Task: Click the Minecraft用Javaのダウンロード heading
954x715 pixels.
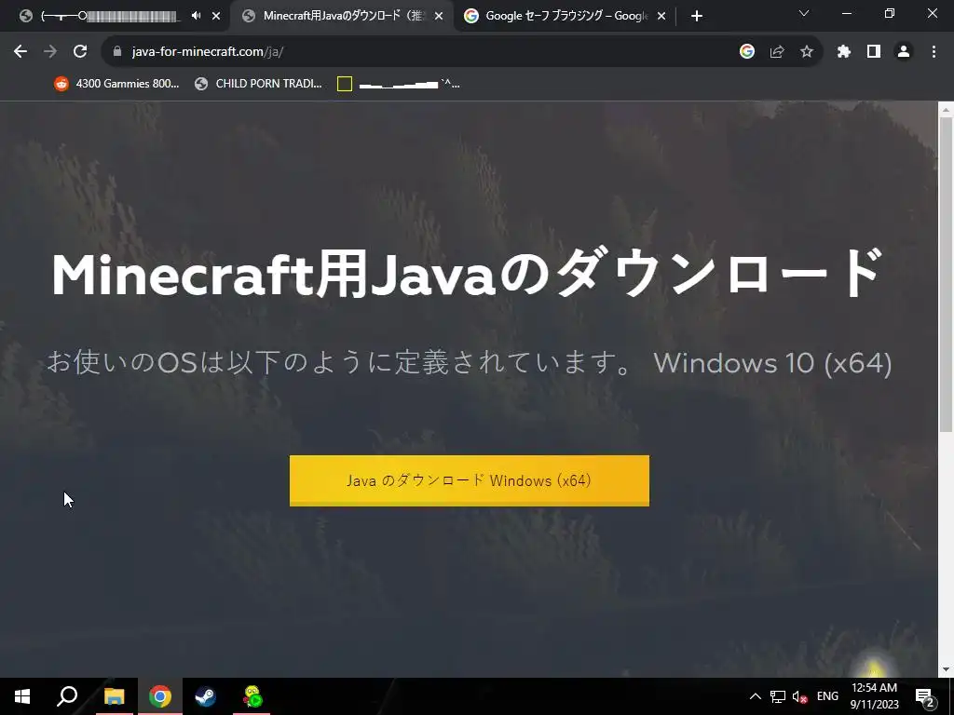Action: pos(467,274)
